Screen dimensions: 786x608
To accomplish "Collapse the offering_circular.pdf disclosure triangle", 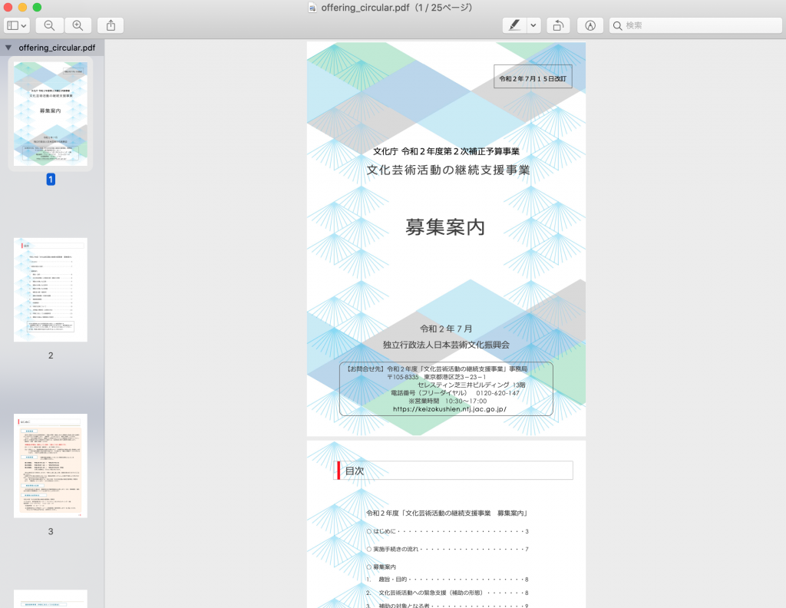I will click(x=8, y=48).
